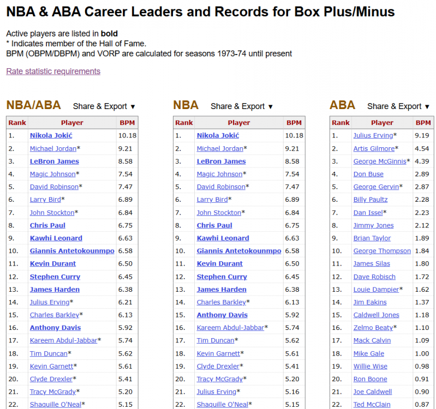Click Nikola Jokić in the NBA/ABA table
The height and width of the screenshot is (409, 436).
pyautogui.click(x=51, y=135)
